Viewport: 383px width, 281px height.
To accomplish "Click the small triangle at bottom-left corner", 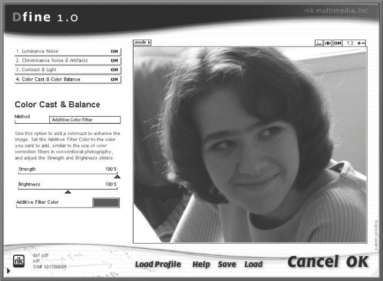I will [x=9, y=271].
